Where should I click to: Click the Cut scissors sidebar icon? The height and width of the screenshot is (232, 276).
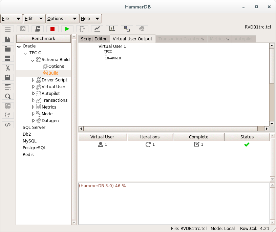tap(8, 68)
